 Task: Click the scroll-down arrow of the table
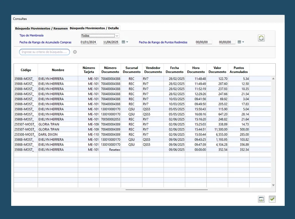click(x=273, y=185)
